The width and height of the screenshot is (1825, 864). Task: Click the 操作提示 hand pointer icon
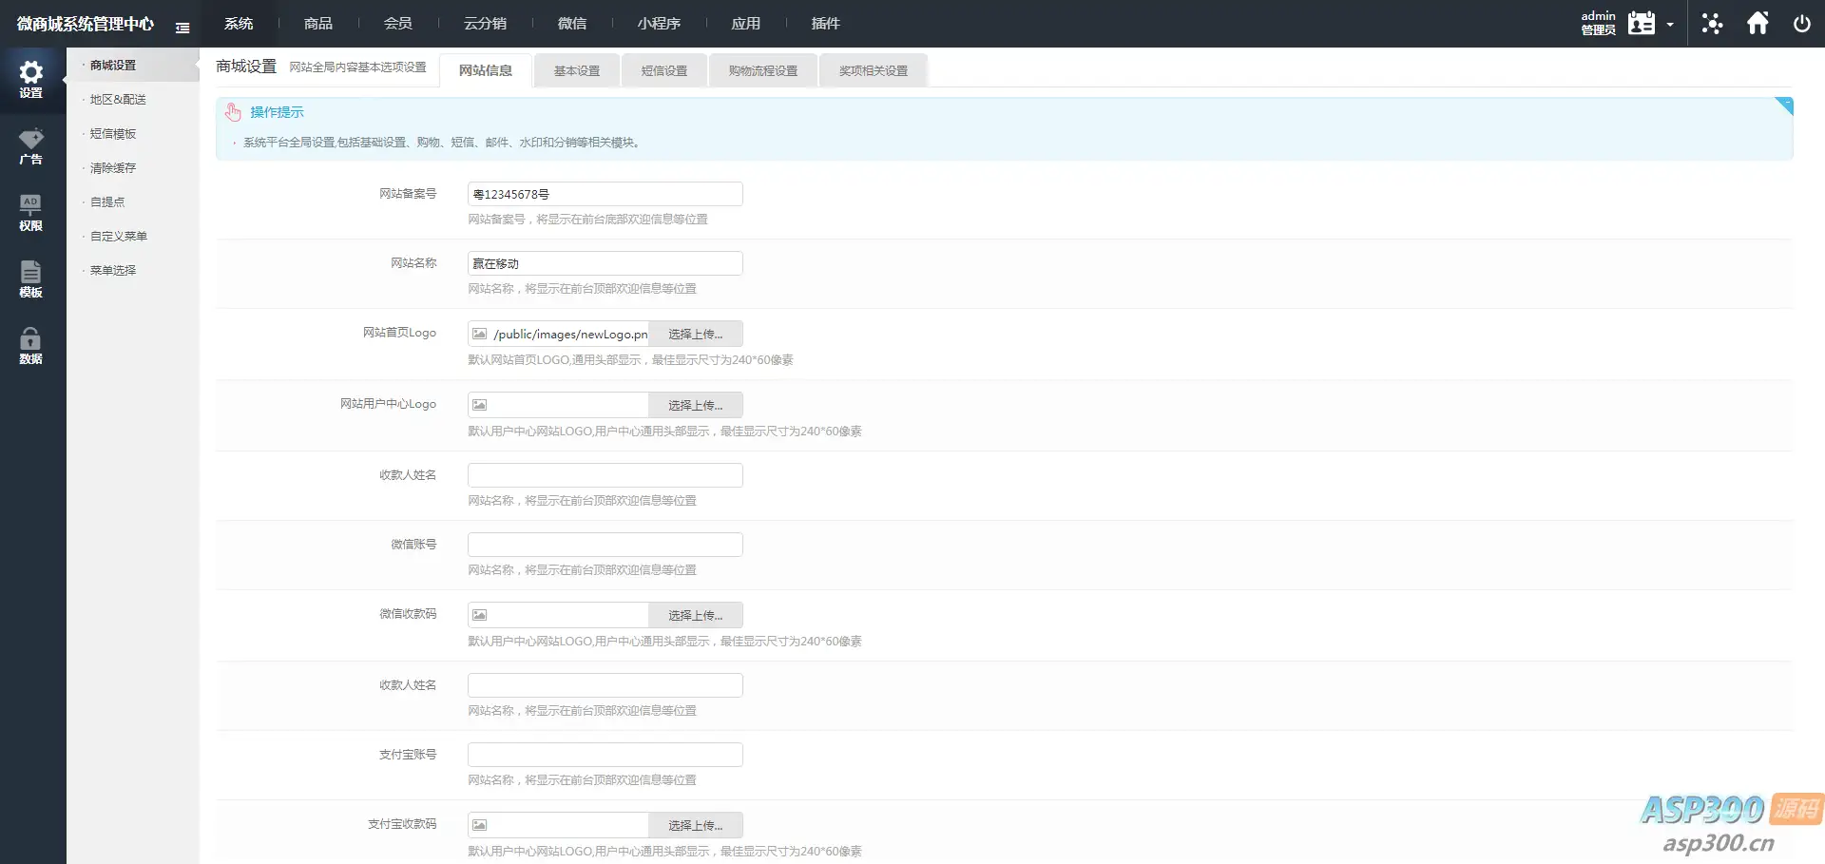[x=233, y=112]
